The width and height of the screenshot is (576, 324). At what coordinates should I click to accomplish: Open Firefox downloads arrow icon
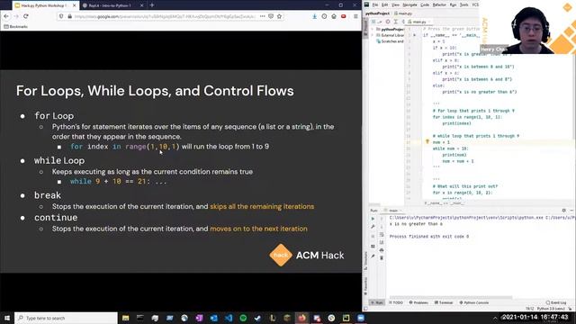(314, 16)
